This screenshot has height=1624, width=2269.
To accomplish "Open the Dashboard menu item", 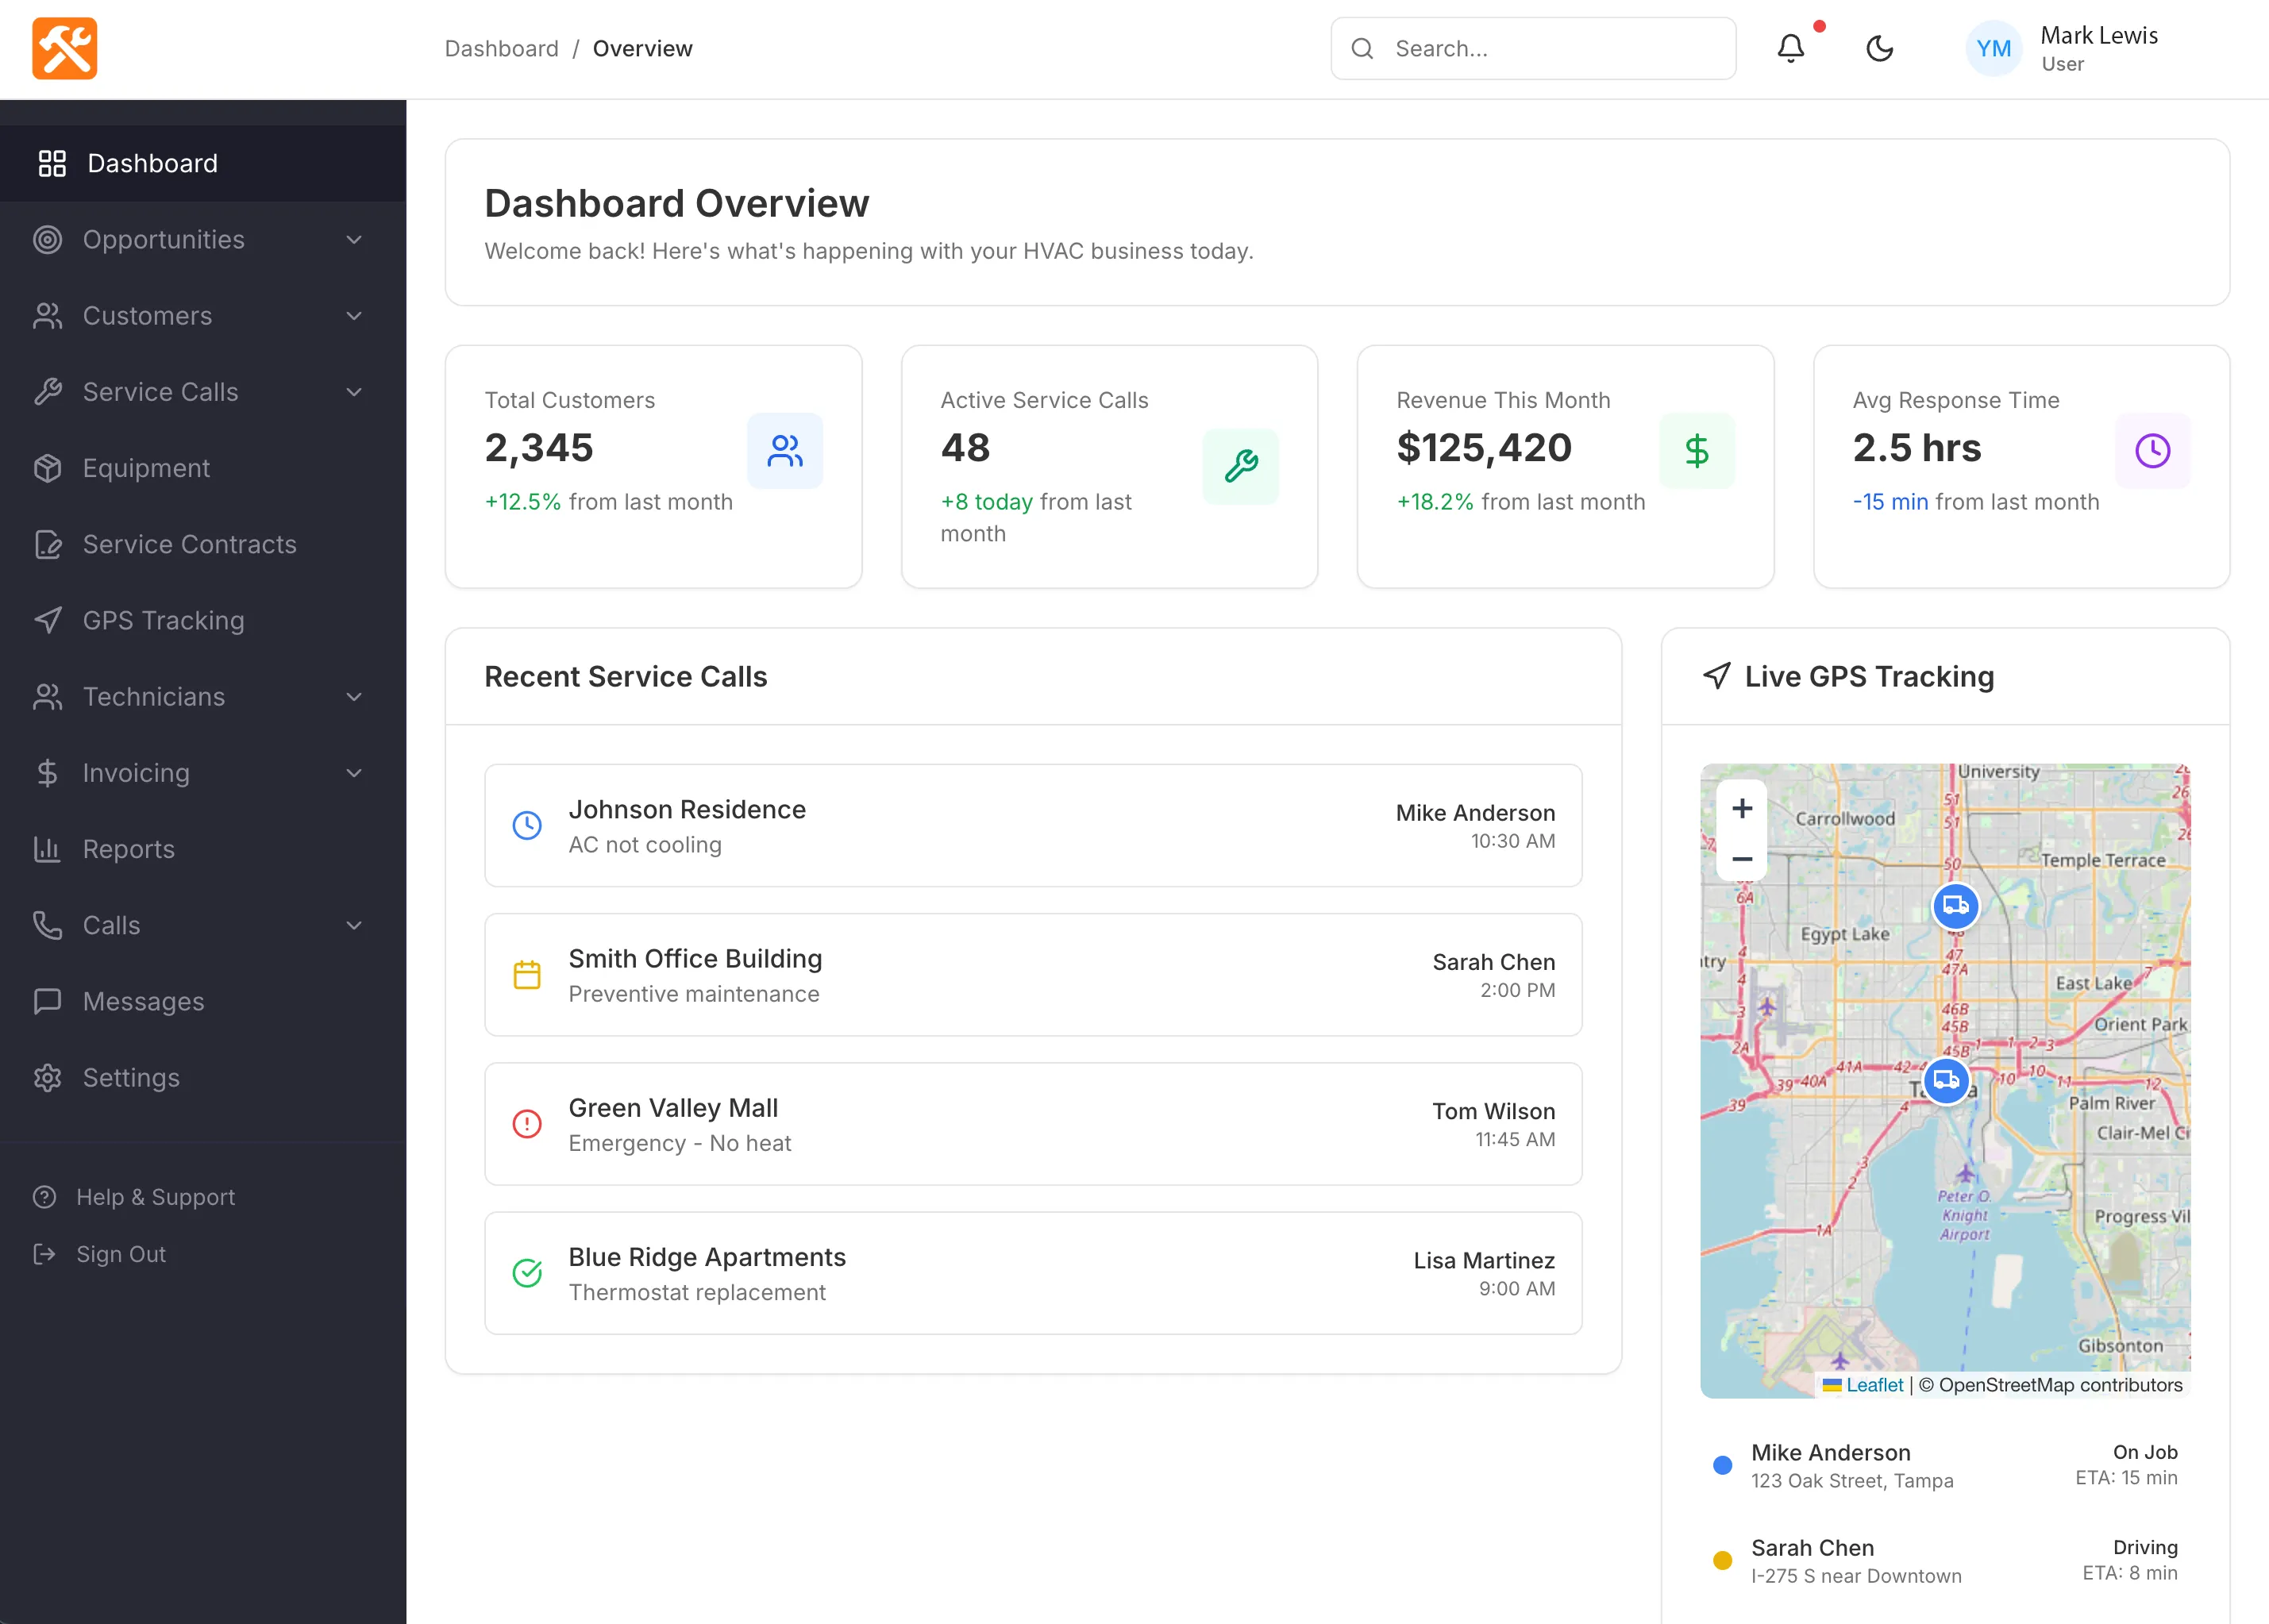I will 152,163.
